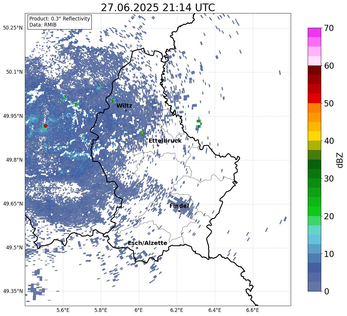
Task: Click the Esch/Alzette location cross marker
Action: point(137,248)
